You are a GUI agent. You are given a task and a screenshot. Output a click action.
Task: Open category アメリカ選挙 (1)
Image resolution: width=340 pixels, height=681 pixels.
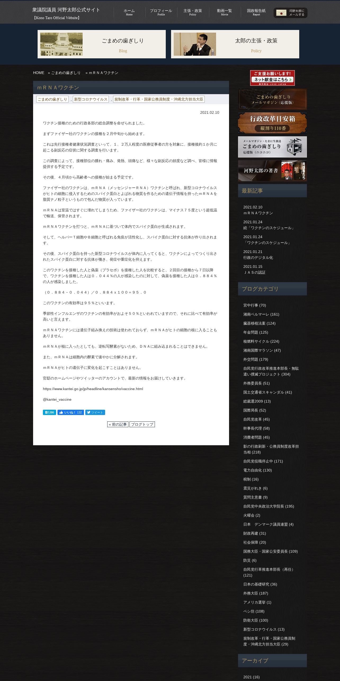coord(257,602)
